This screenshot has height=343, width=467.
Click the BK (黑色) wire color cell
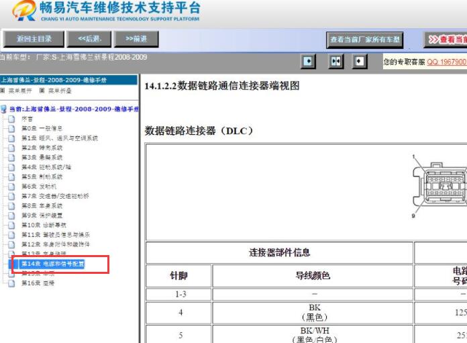[314, 313]
